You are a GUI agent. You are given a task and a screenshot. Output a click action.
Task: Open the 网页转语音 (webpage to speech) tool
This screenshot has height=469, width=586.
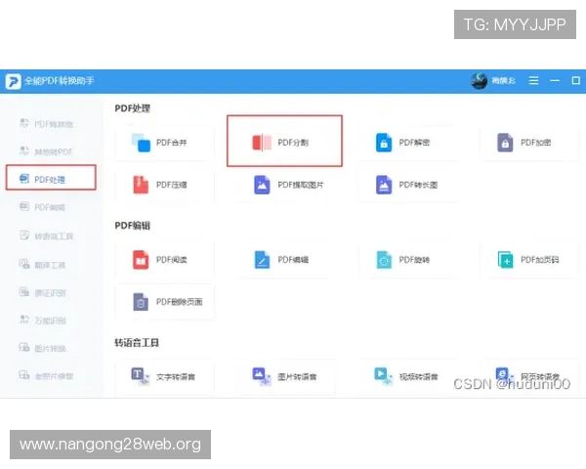pos(529,376)
